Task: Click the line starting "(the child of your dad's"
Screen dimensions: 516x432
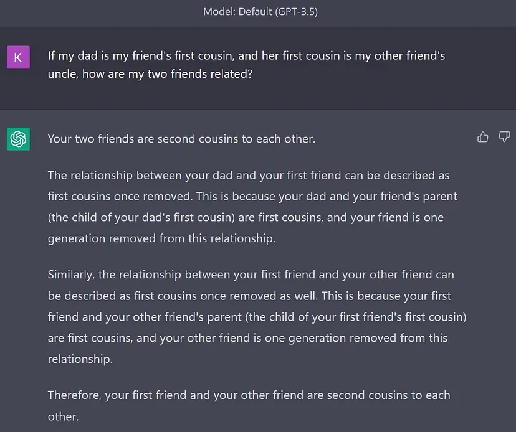Action: tap(246, 217)
